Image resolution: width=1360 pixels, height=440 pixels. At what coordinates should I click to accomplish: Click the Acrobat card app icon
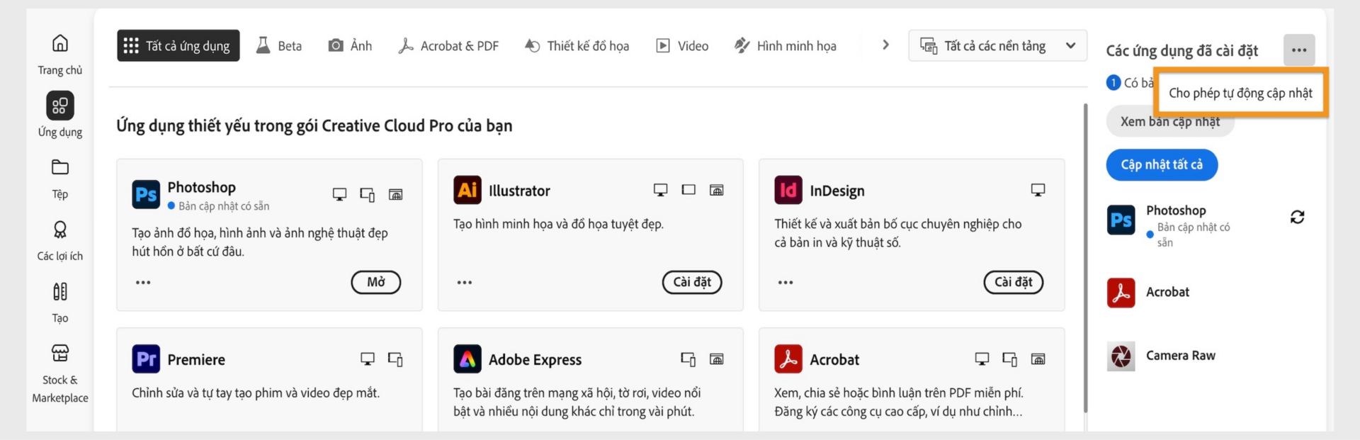tap(788, 359)
